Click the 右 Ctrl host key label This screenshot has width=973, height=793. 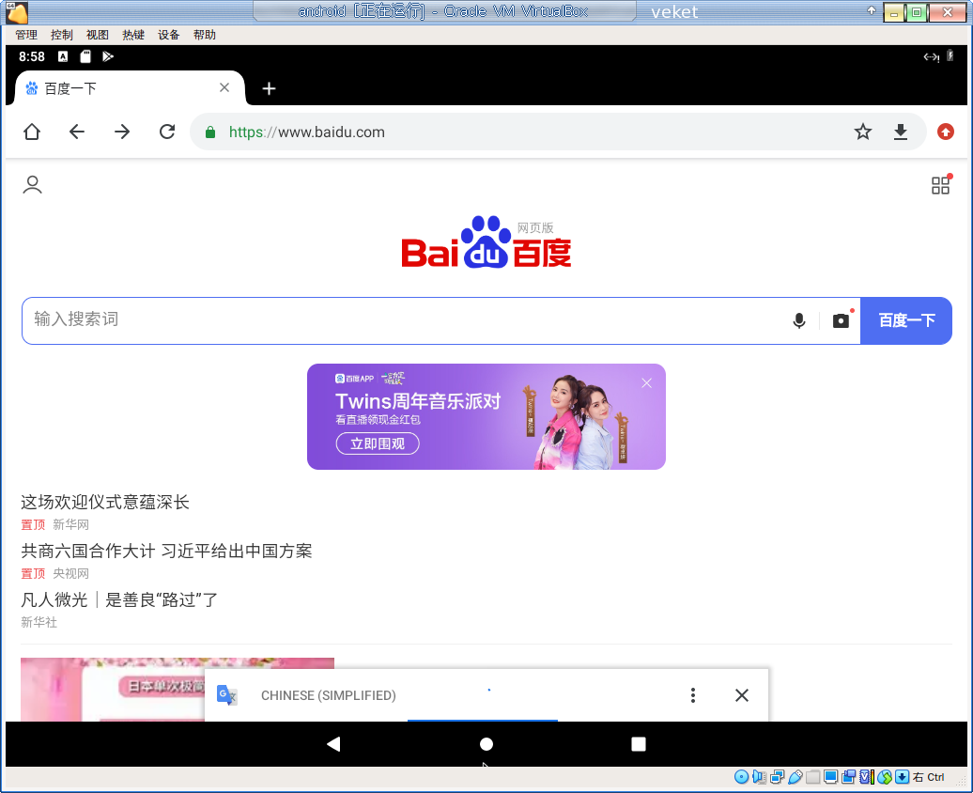pos(929,777)
